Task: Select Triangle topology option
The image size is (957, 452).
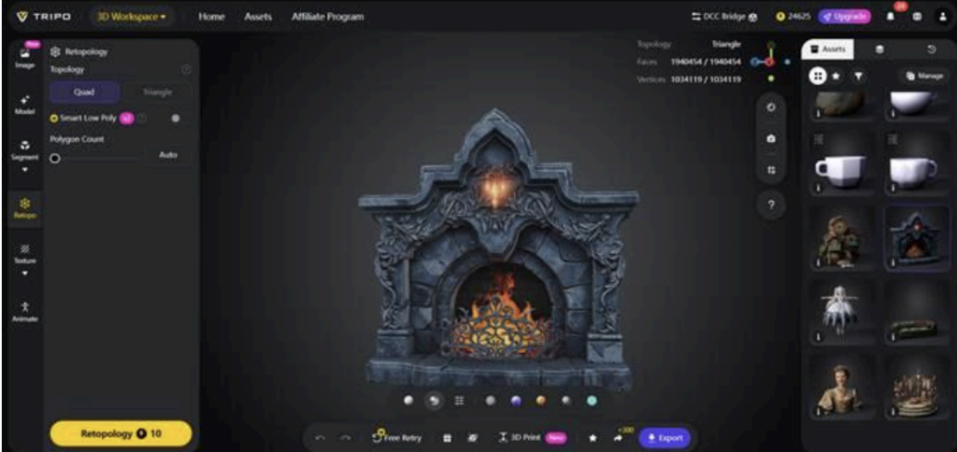Action: 156,92
